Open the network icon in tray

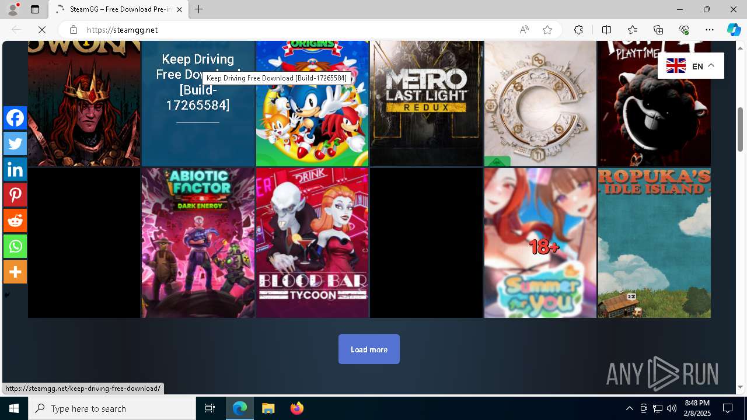click(658, 408)
